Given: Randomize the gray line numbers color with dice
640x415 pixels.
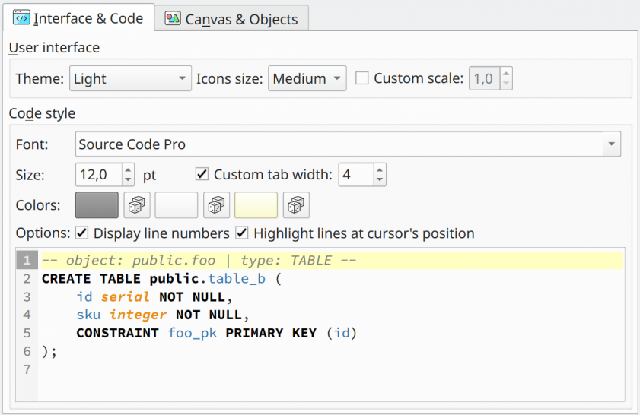Looking at the screenshot, I should coord(137,205).
